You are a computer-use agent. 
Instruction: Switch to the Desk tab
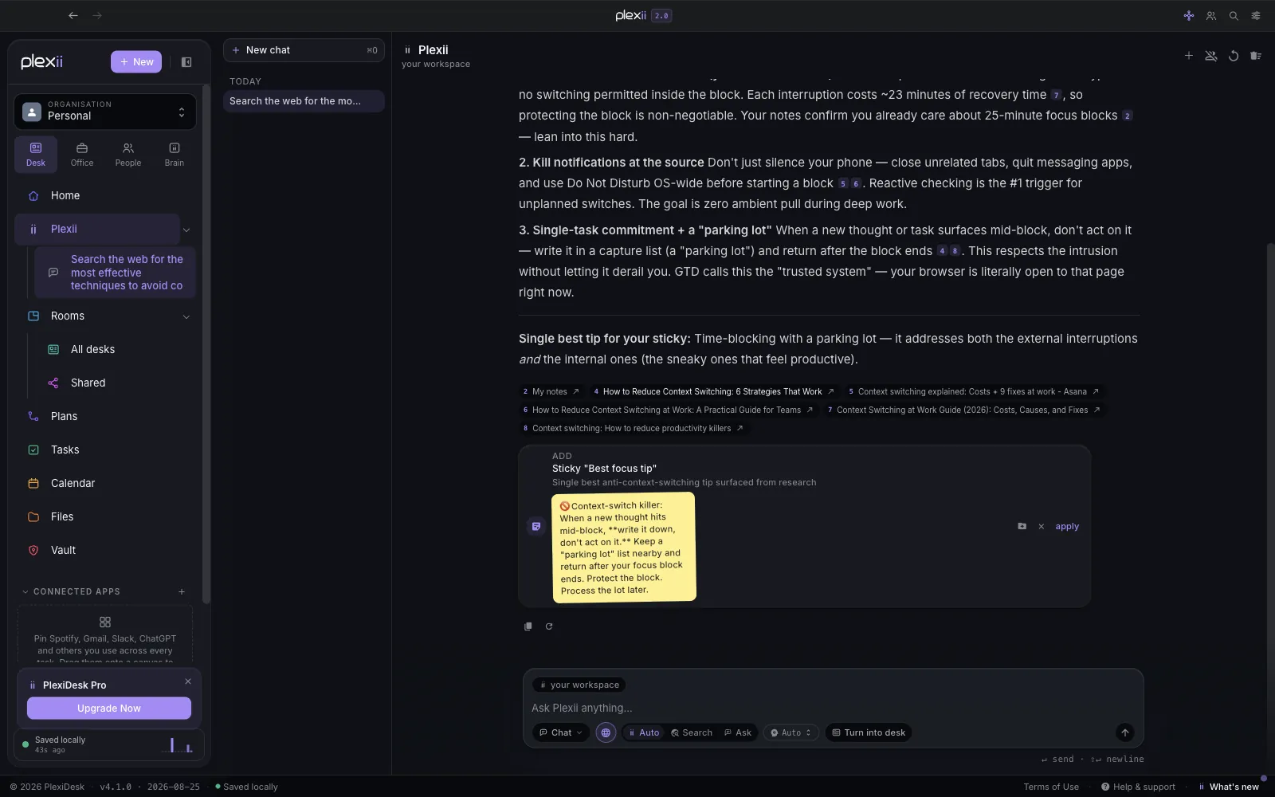tap(36, 154)
